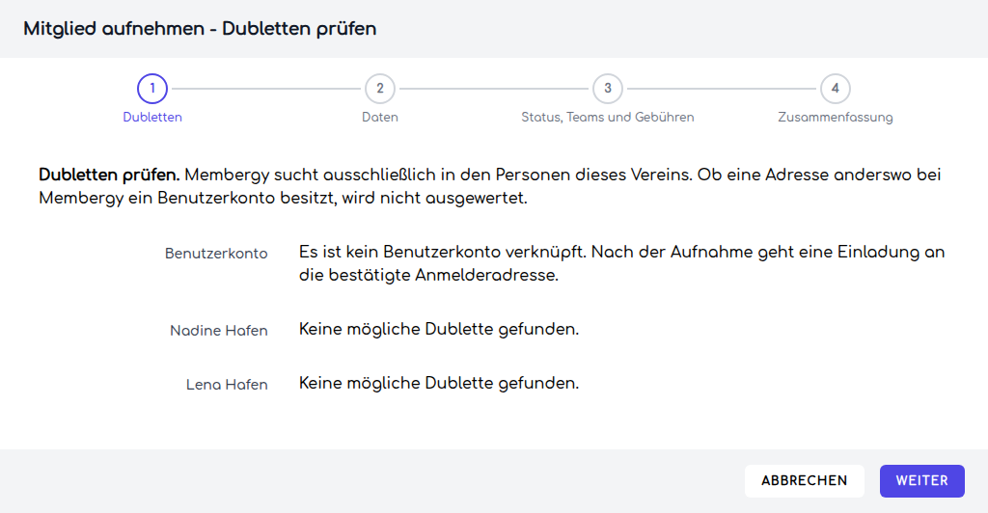988x513 pixels.
Task: Click the WEITER button
Action: [921, 481]
